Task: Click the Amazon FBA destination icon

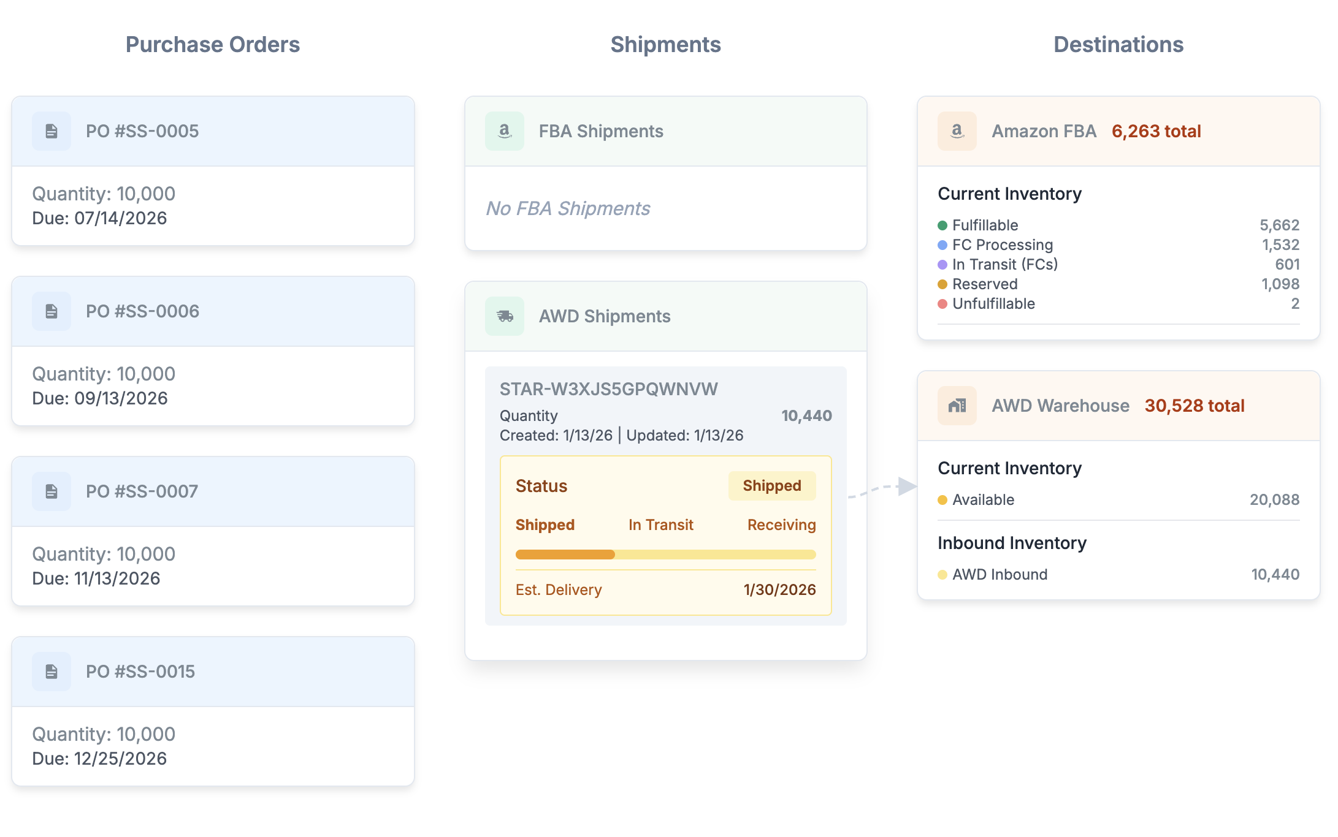Action: click(957, 131)
